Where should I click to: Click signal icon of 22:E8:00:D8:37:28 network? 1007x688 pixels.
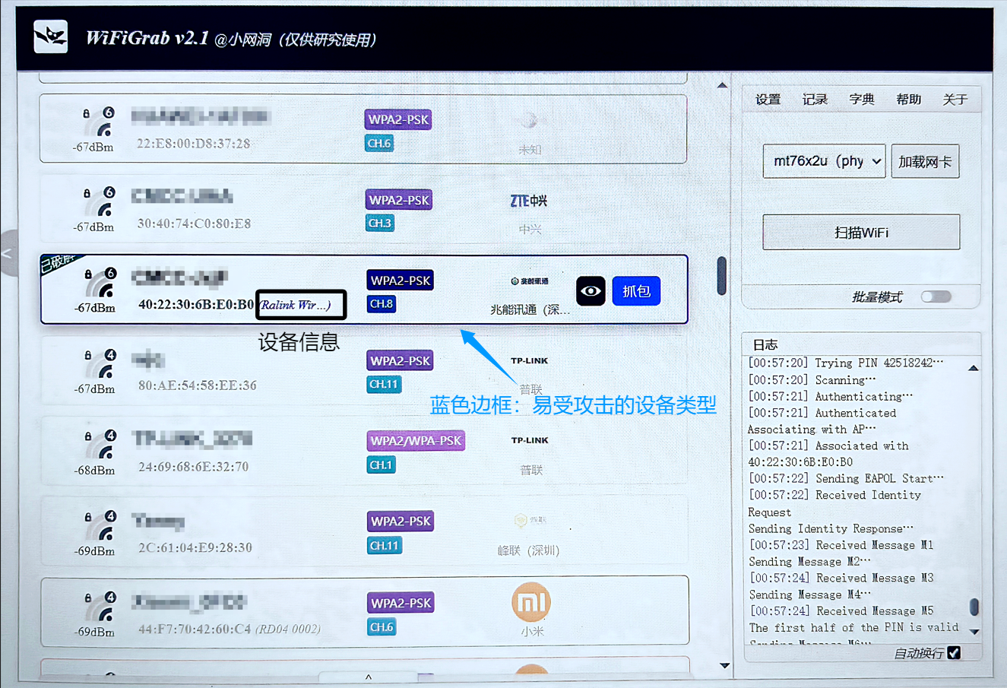(100, 121)
